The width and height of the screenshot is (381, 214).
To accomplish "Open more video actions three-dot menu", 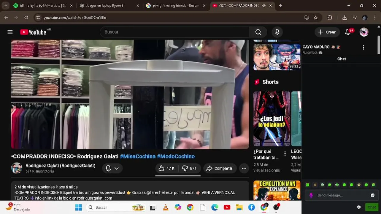I will (x=244, y=169).
